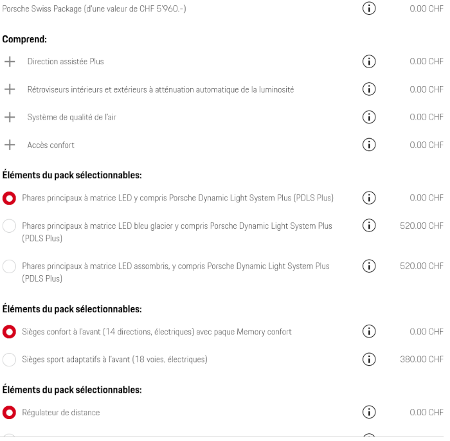The height and width of the screenshot is (441, 450).
Task: Select standard Phares à matrice LED radio
Action: [9, 198]
